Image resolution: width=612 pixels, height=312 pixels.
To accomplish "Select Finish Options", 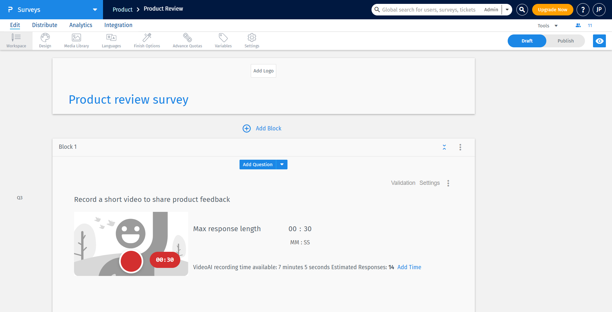I will click(x=147, y=40).
